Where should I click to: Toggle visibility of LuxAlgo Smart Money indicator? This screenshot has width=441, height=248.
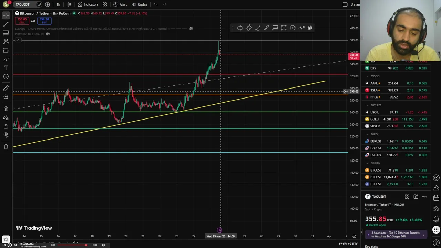pos(191,29)
